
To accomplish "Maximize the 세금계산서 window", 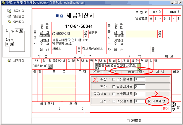I will coord(176,3).
